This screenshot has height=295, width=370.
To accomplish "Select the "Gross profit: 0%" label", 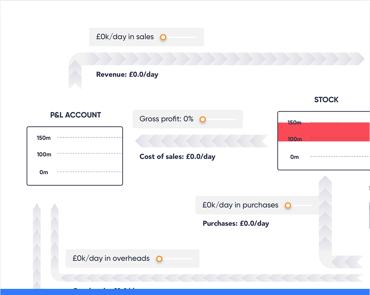I will point(166,119).
